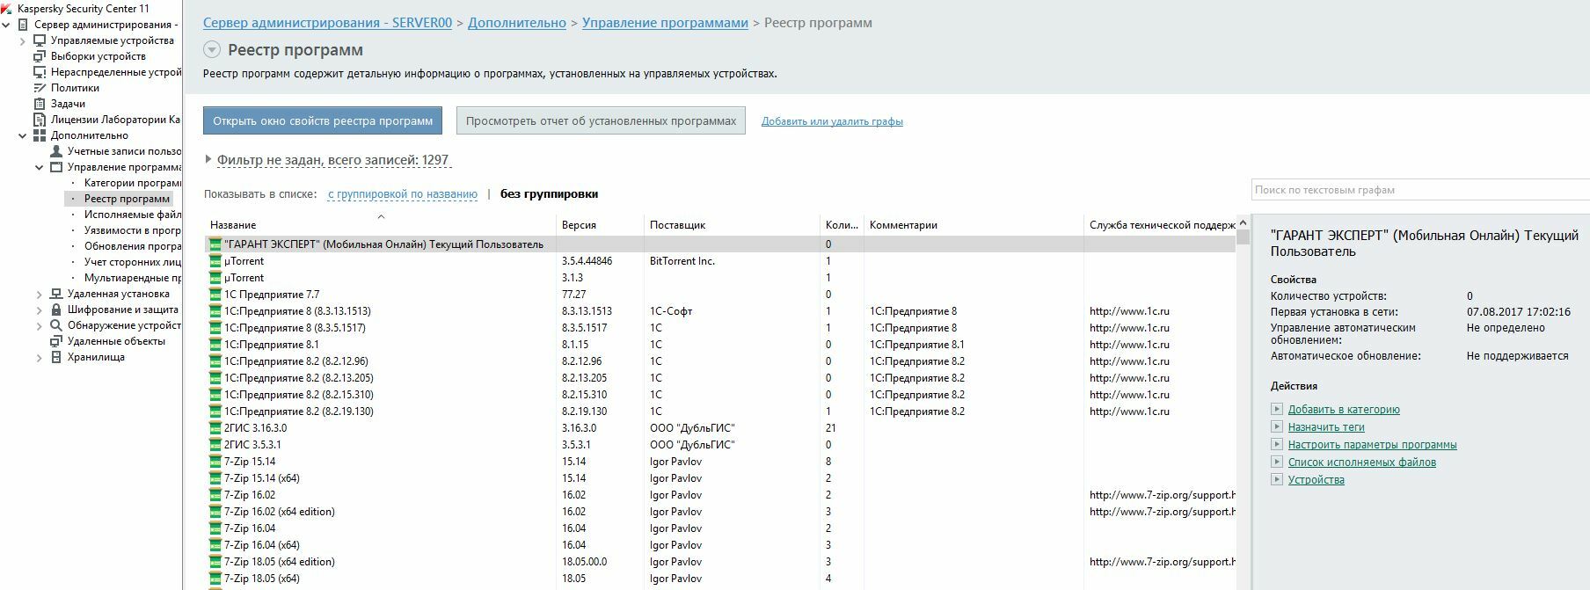The width and height of the screenshot is (1590, 590).
Task: Collapse the Application management tree node
Action: (40, 167)
